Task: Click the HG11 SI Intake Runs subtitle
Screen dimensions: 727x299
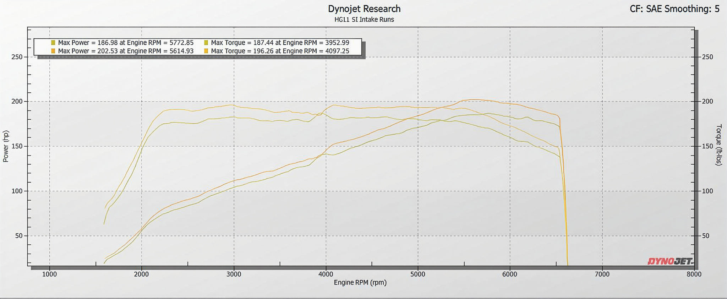Action: tap(364, 20)
